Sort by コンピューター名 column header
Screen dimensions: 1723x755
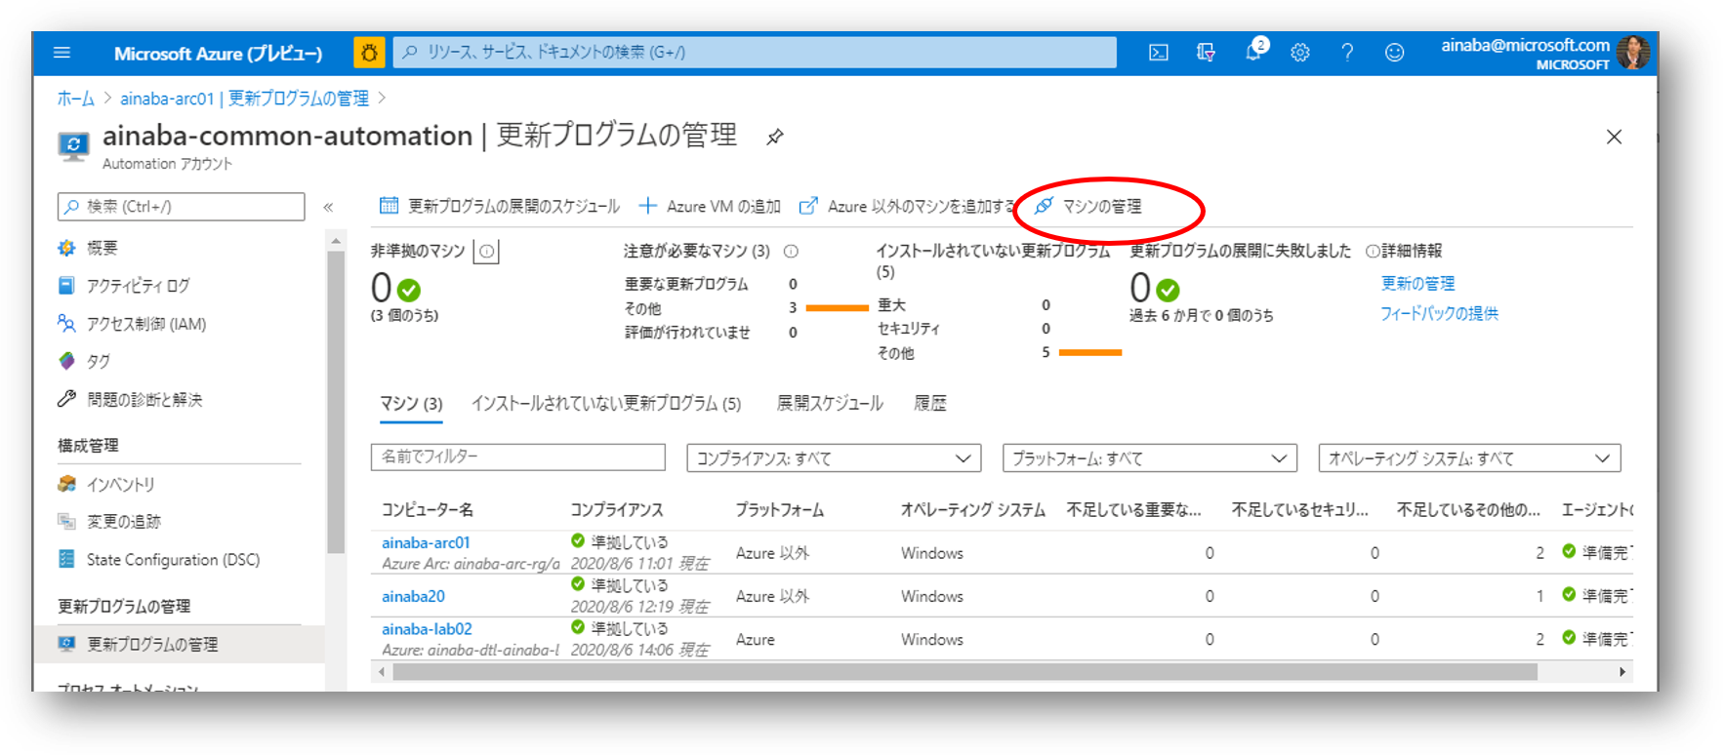click(x=428, y=510)
